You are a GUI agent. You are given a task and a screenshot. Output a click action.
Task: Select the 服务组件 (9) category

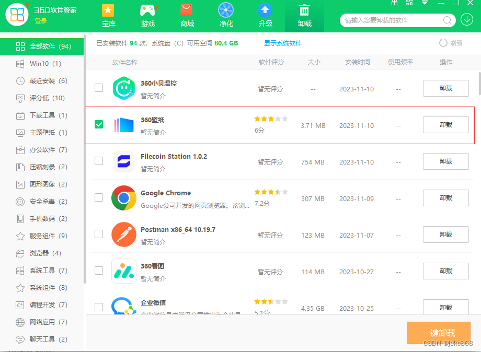pyautogui.click(x=42, y=236)
